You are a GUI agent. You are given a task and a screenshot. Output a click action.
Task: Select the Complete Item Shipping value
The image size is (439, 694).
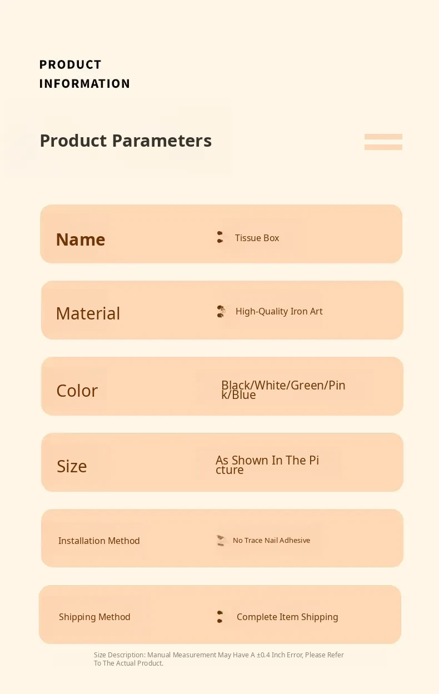287,617
